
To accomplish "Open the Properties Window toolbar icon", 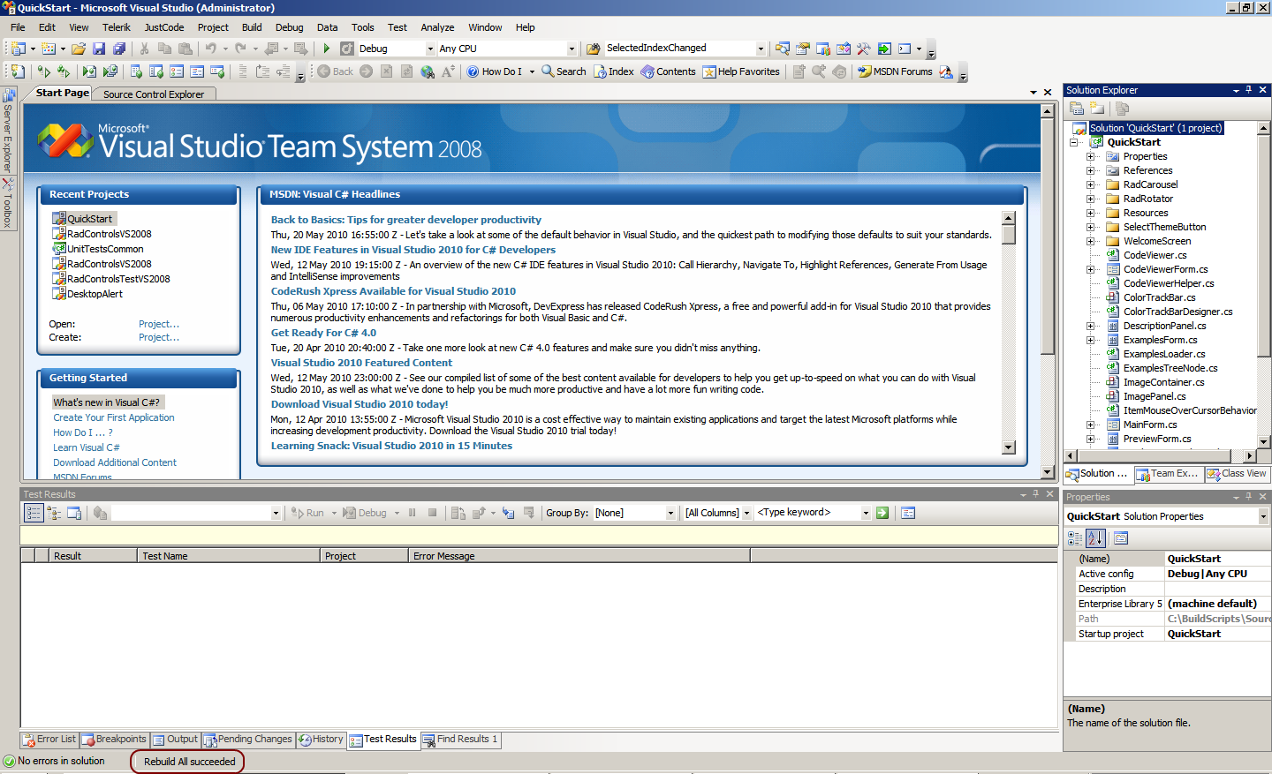I will [803, 49].
